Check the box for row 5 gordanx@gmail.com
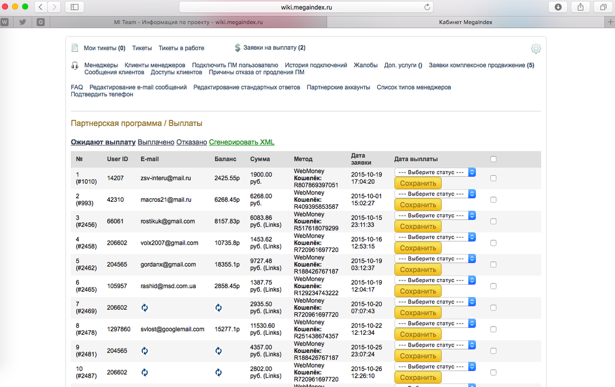The height and width of the screenshot is (387, 615). click(493, 265)
